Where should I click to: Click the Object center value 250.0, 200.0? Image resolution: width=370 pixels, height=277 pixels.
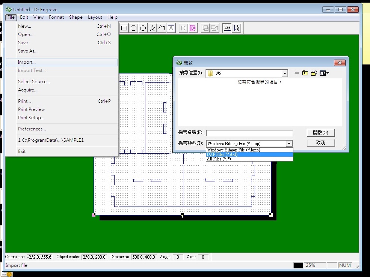coord(94,257)
